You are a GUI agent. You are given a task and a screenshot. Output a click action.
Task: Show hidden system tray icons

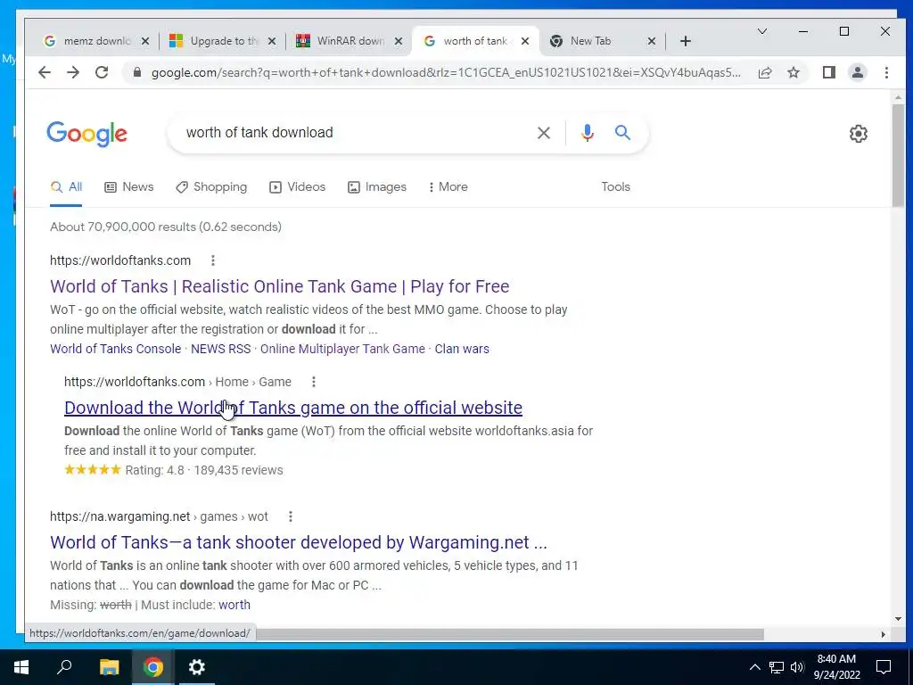click(x=754, y=667)
